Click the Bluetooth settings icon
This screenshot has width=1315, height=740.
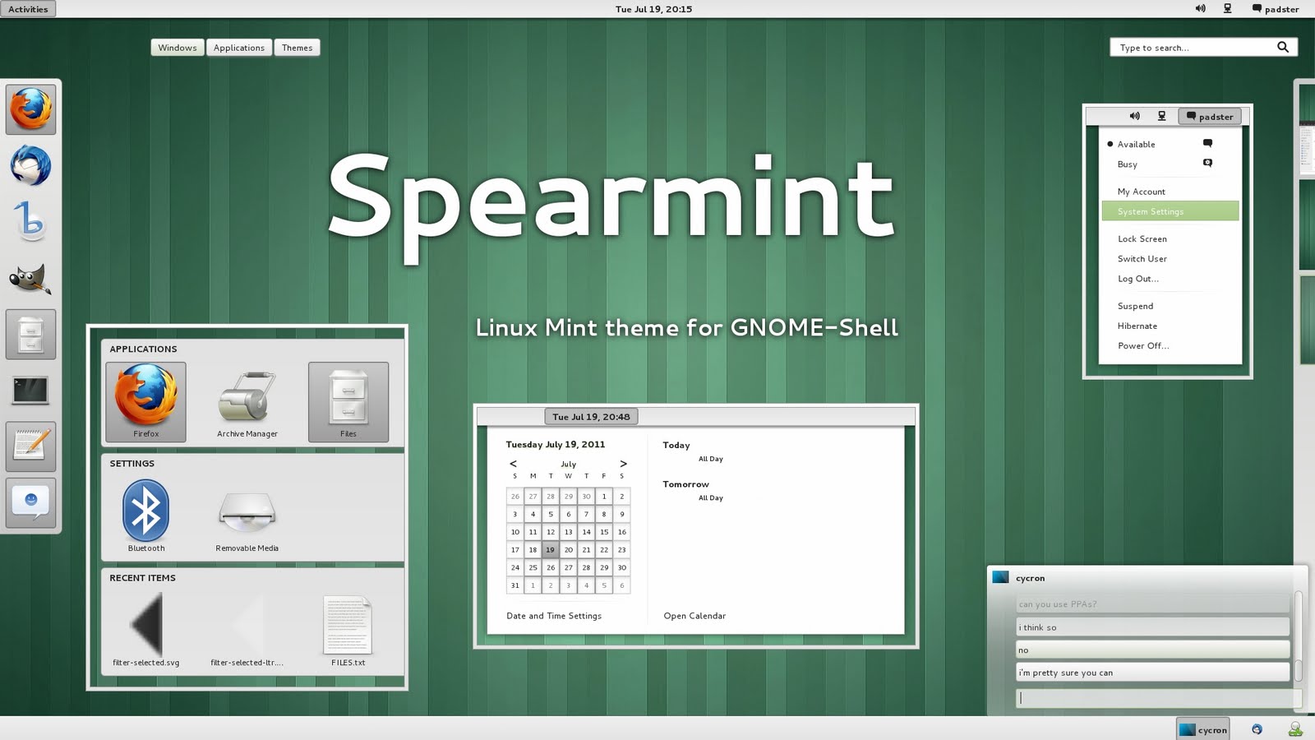tap(146, 512)
